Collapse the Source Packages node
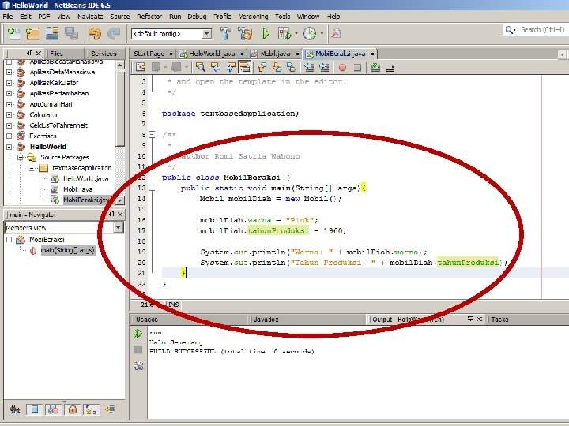 (x=21, y=157)
